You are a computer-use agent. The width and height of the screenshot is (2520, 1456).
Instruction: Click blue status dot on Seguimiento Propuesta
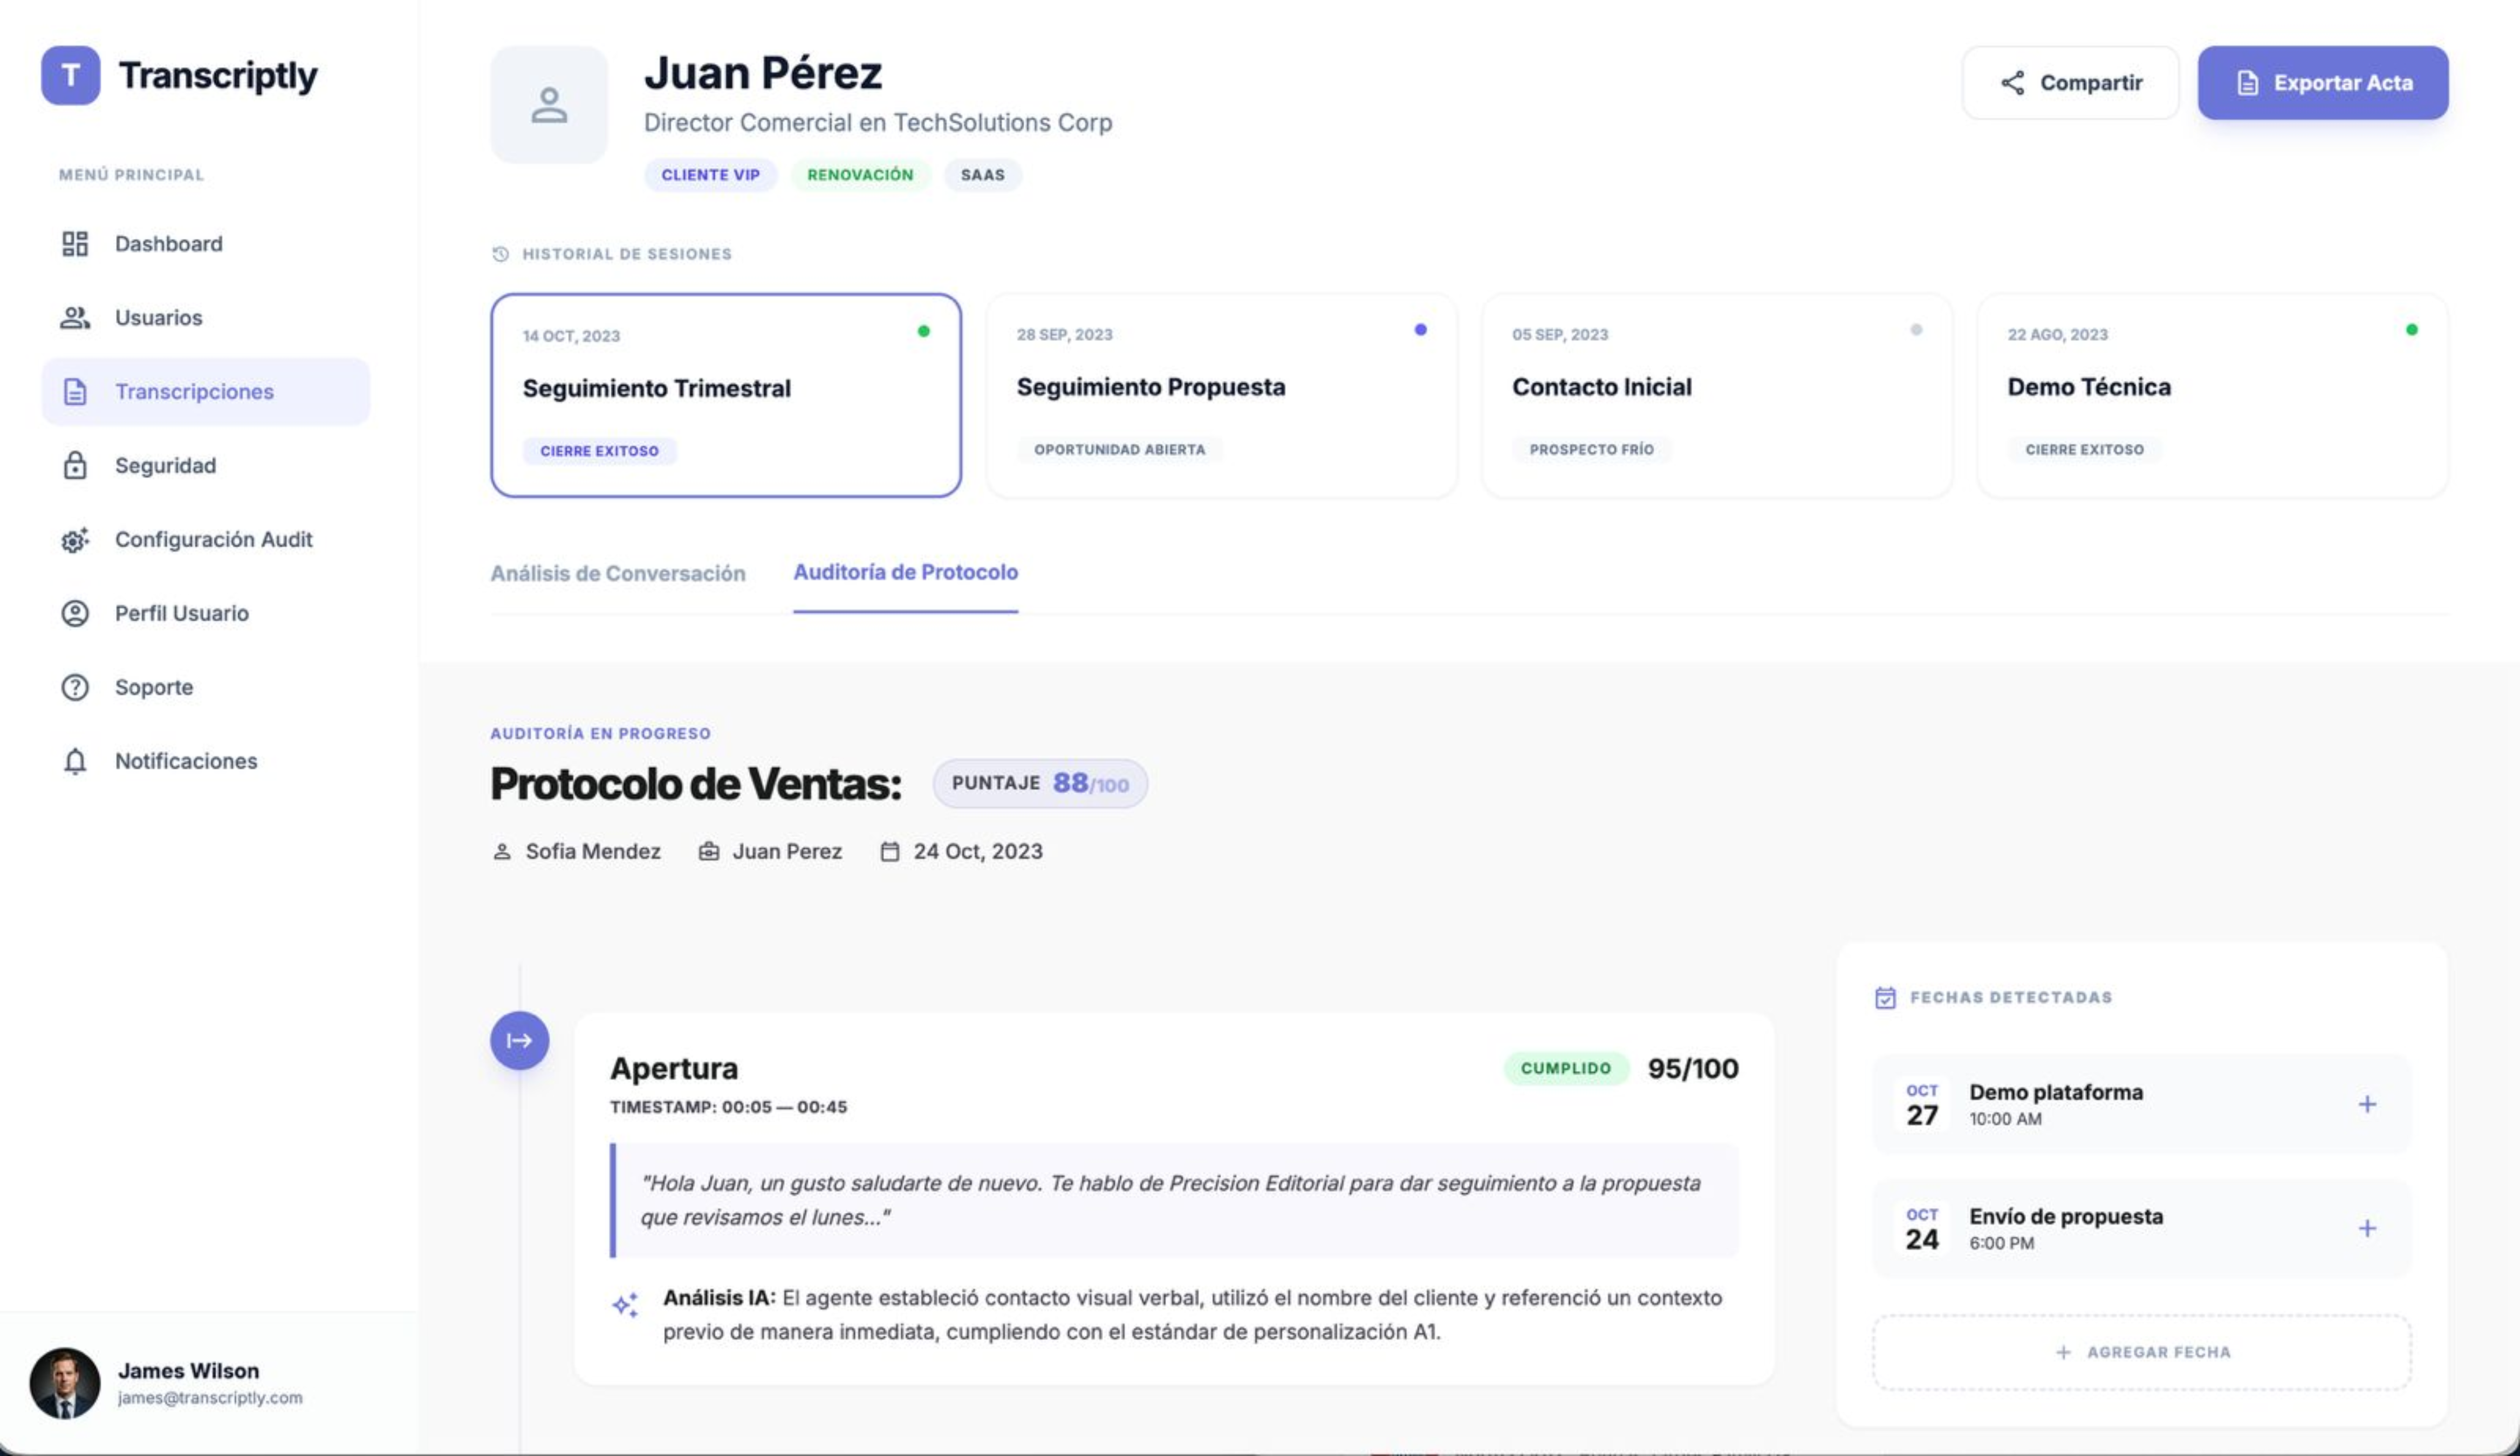coord(1420,330)
